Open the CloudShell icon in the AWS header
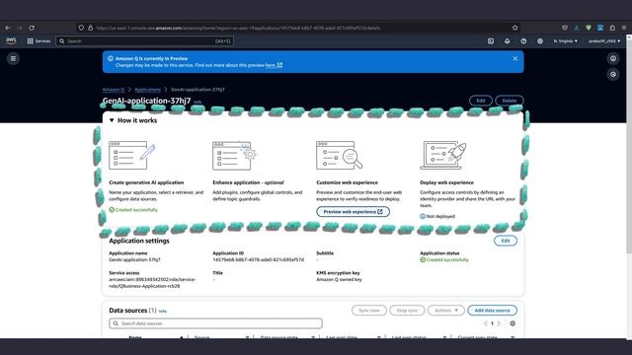The width and height of the screenshot is (632, 355). [491, 41]
